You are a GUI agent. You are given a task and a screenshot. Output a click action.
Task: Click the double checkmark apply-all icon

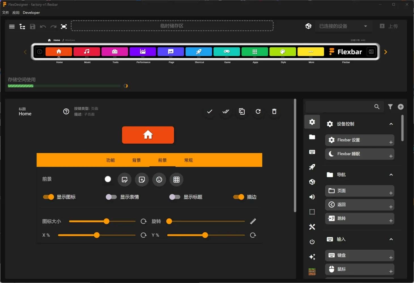[226, 112]
